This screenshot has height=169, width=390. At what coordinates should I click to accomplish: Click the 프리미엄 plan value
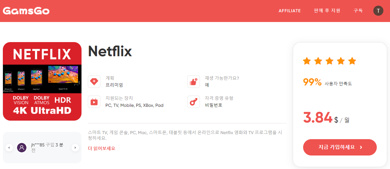coord(114,85)
